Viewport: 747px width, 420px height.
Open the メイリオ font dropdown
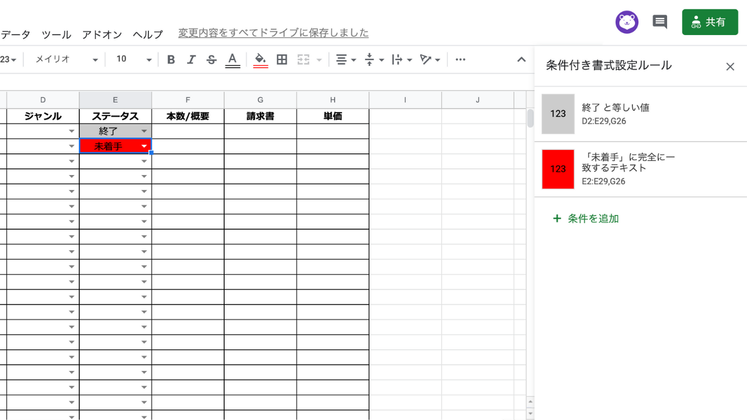67,60
